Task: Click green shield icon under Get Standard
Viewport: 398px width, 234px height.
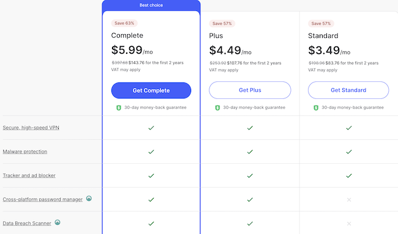Action: 316,108
